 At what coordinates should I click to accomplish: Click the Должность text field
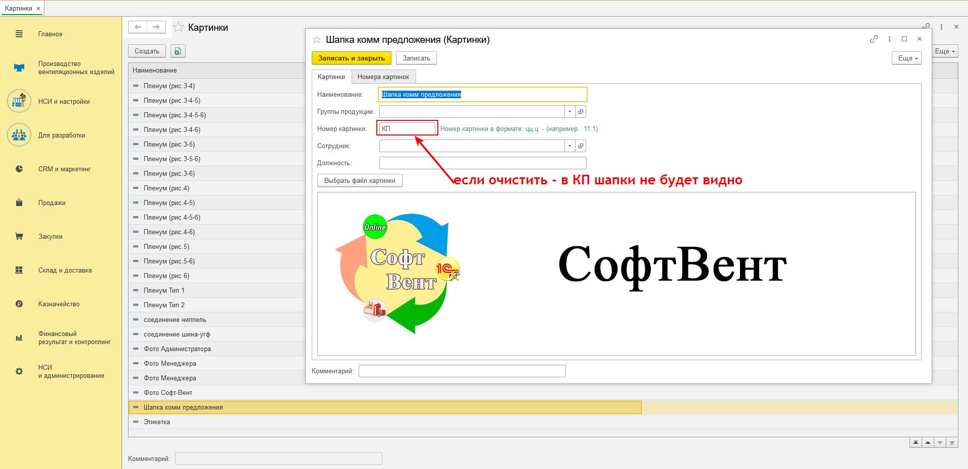482,163
